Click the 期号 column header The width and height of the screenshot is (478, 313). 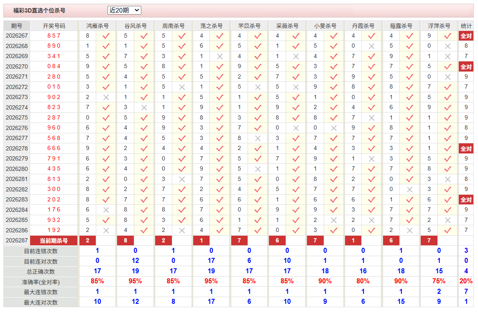click(17, 26)
